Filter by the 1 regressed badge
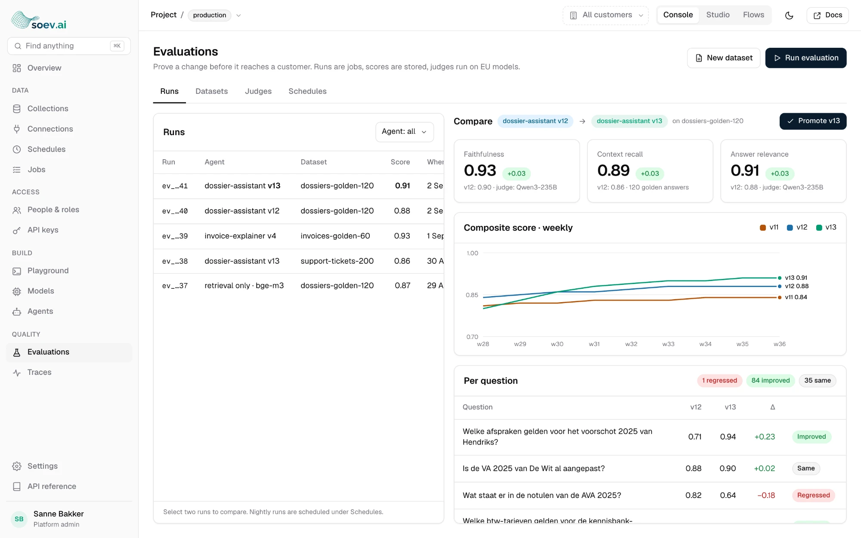Viewport: 861px width, 538px height. point(719,381)
